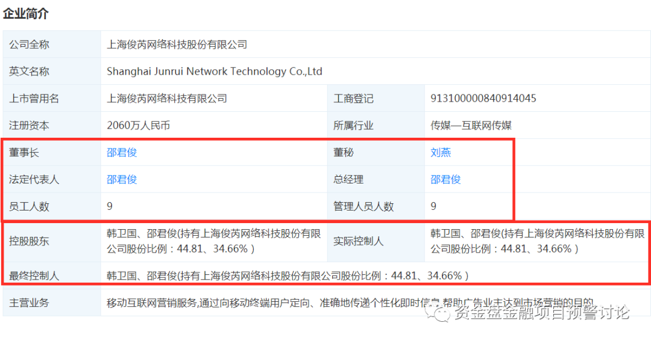This screenshot has height=341, width=651.
Task: Select value 9 beside 员工人数
Action: (x=110, y=206)
